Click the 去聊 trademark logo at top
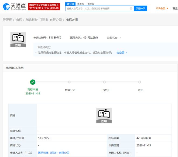 point(18,40)
